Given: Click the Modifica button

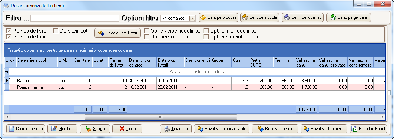Looking at the screenshot, I should click(62, 129).
